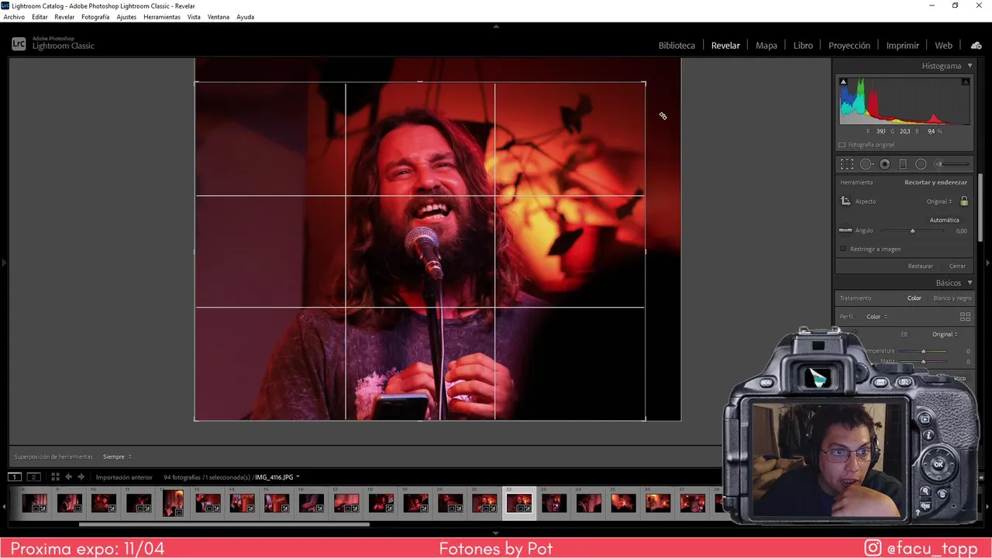Select filmstrip thumbnail number 9
Viewport: 992px width, 558px height.
(x=69, y=504)
